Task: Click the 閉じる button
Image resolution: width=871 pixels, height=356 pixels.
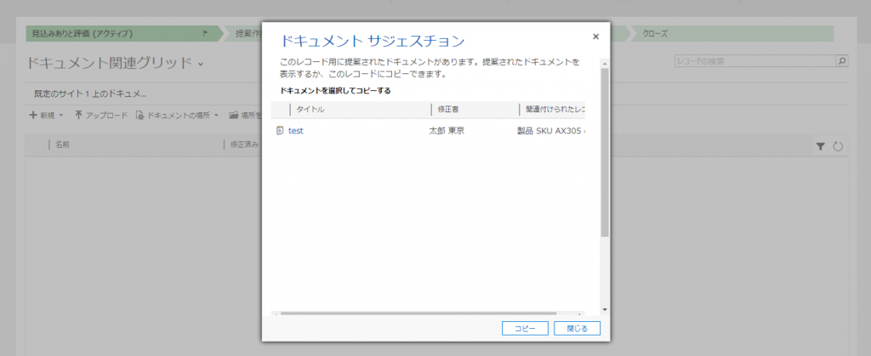Action: point(578,328)
